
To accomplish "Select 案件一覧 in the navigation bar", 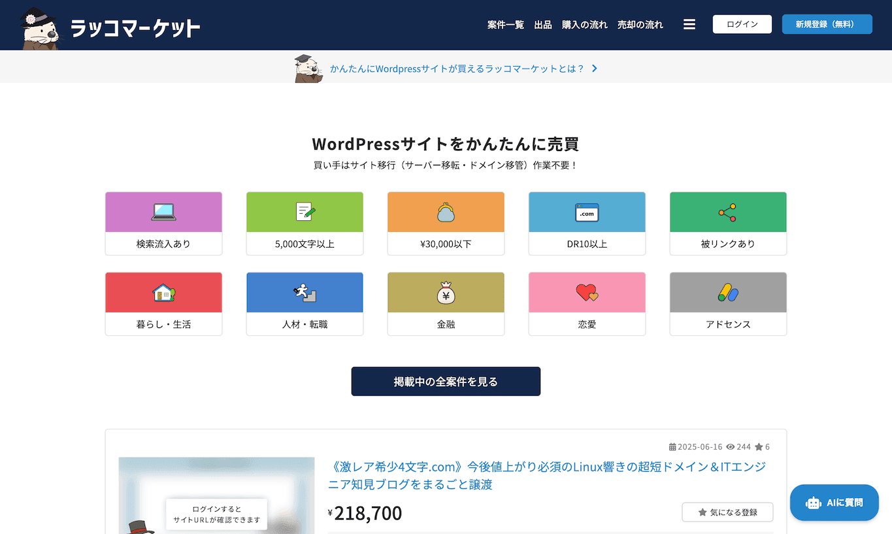I will [505, 24].
